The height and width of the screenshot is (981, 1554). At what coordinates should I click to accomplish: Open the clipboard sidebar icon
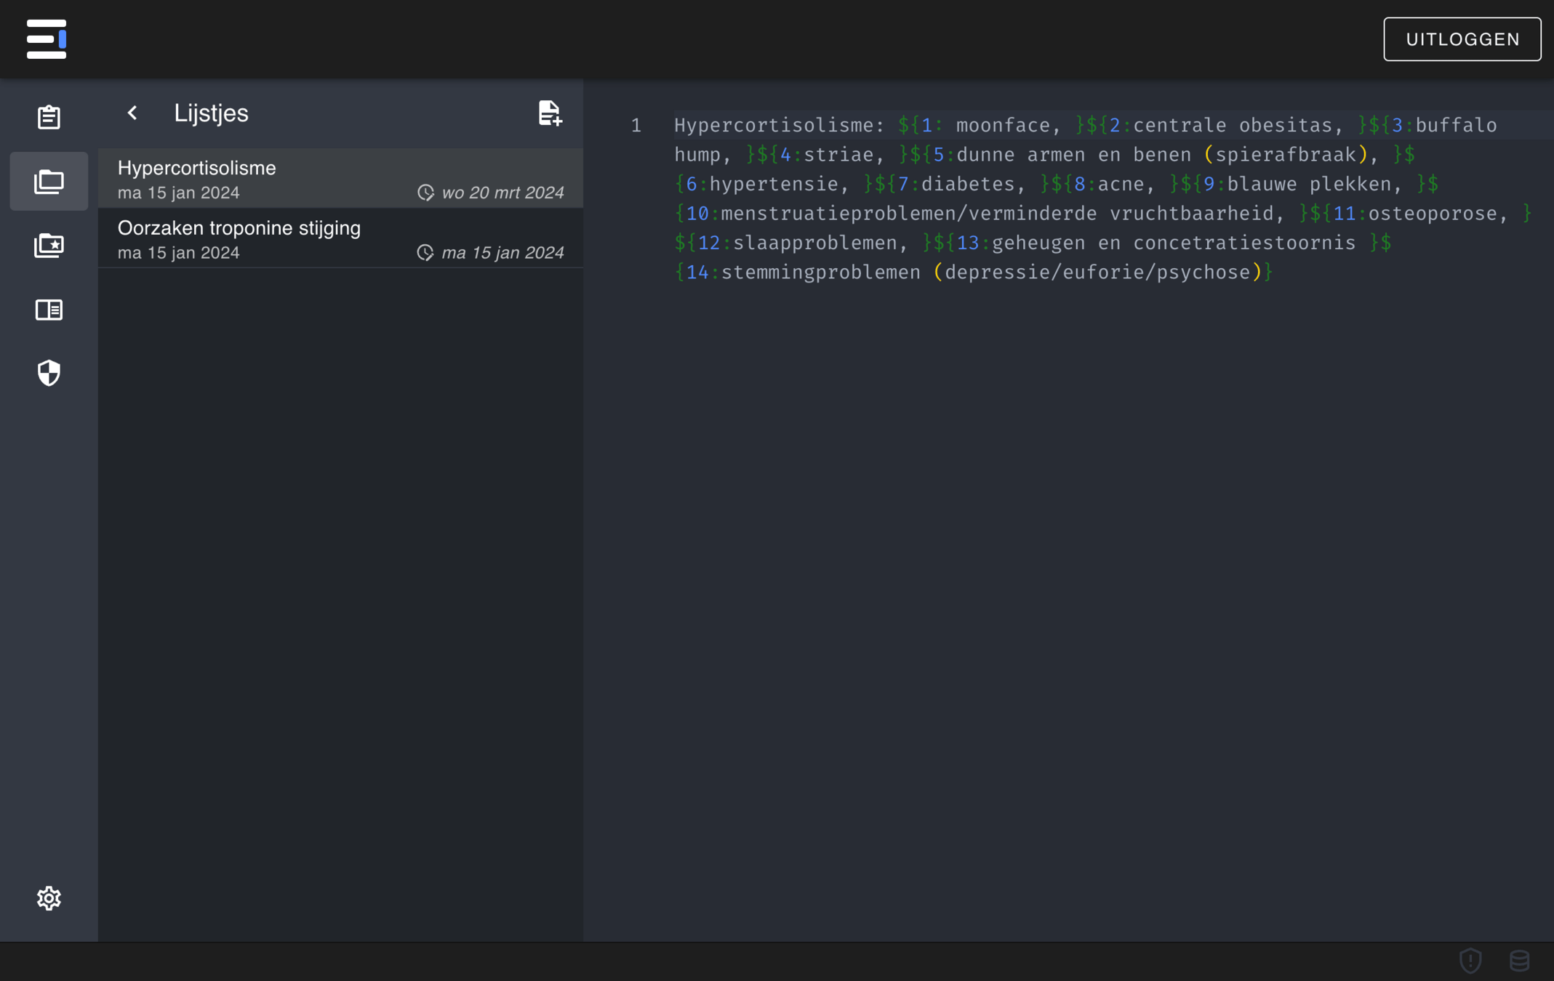(x=49, y=117)
